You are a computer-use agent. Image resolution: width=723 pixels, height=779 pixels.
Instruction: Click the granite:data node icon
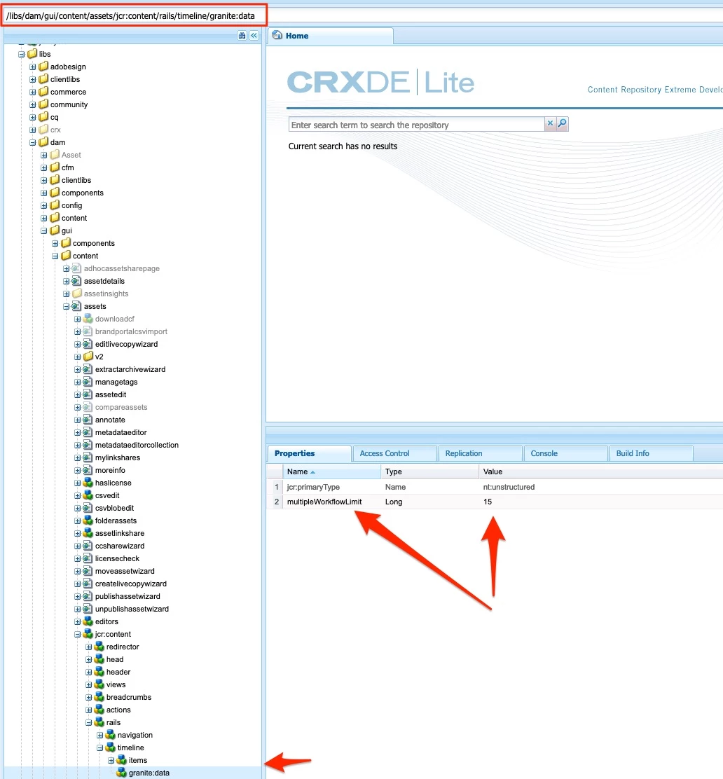121,773
